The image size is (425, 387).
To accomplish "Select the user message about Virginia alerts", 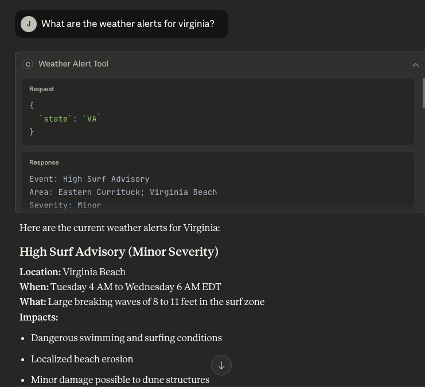I will [x=128, y=24].
